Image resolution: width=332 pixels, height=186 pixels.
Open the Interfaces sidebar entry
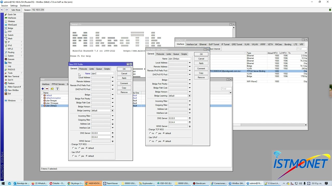[x=12, y=18]
